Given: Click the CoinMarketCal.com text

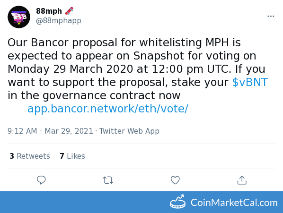Looking at the screenshot, I should click(x=234, y=203).
